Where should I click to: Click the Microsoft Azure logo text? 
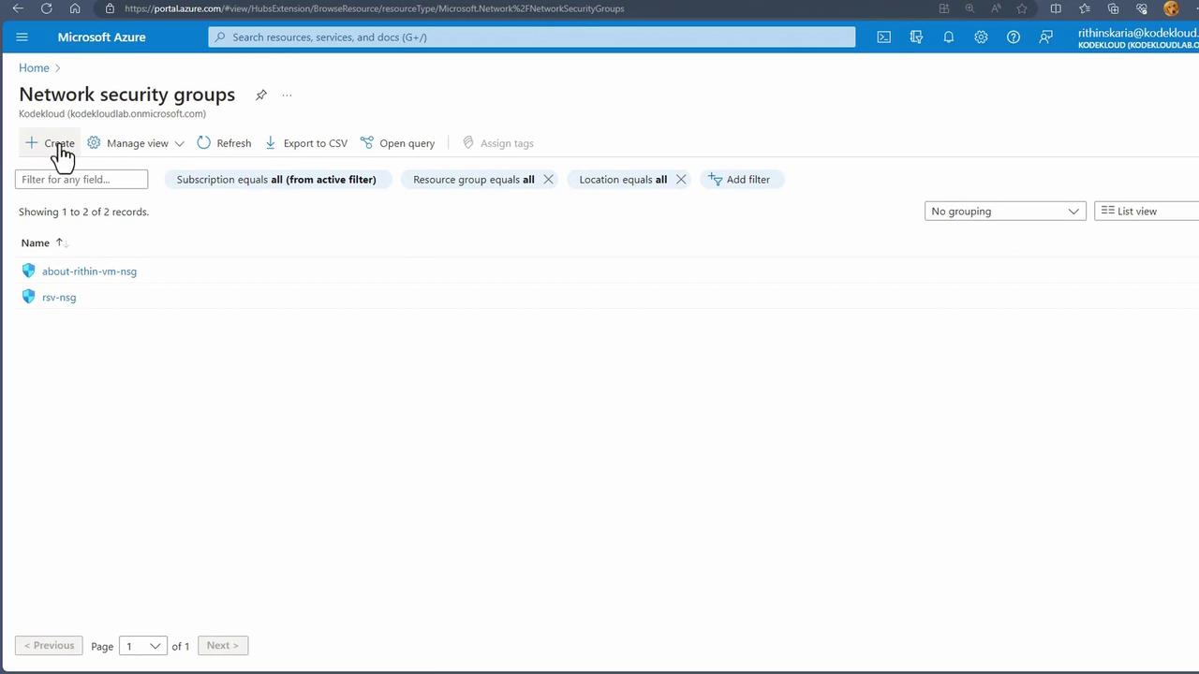tap(102, 37)
